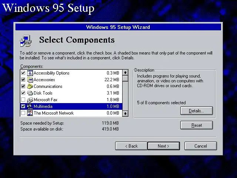Uncheck the Disk Tools checkbox
The width and height of the screenshot is (237, 178).
pos(23,93)
